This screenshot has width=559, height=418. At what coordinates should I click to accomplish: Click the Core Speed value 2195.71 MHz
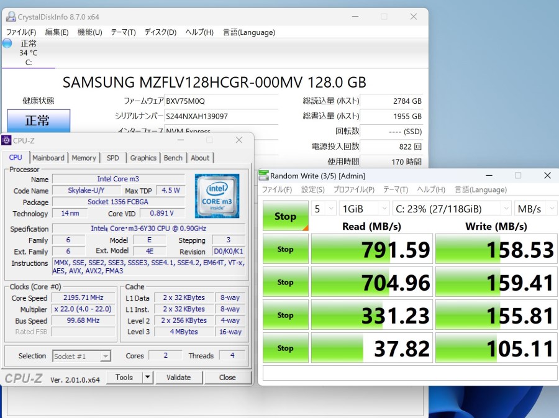tap(83, 298)
